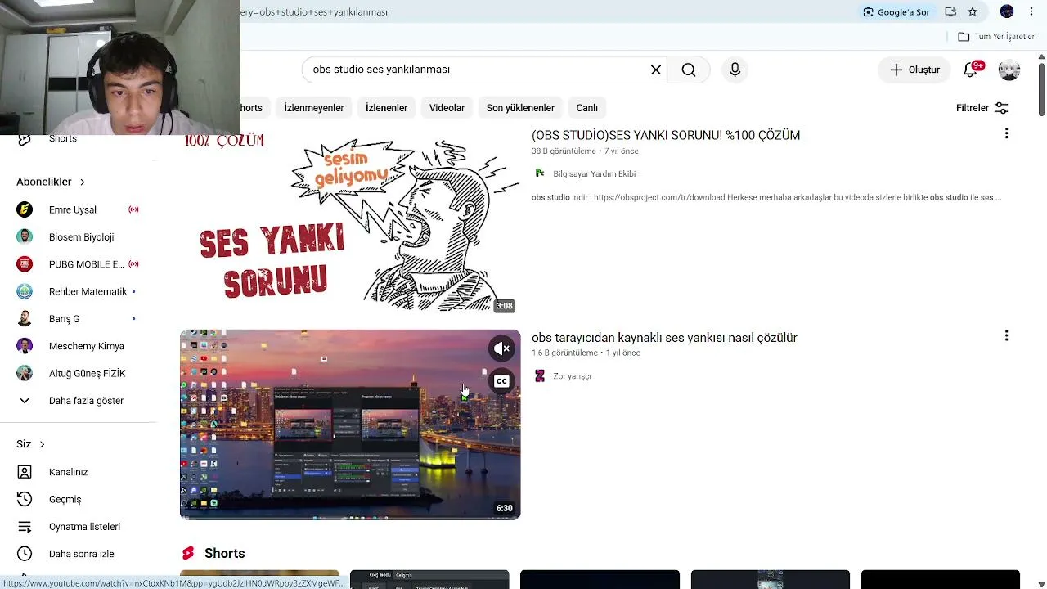Select the İzlenenler filter chip
1047x589 pixels.
[386, 108]
